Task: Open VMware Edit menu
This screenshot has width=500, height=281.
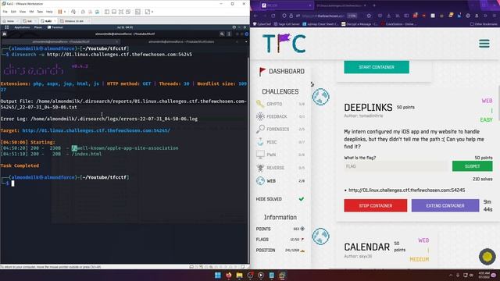Action: click(x=13, y=12)
